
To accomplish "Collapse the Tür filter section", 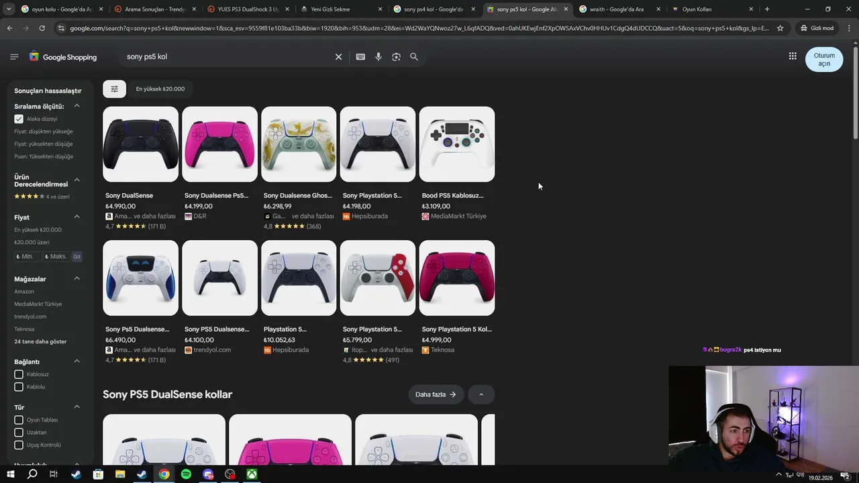I will (x=77, y=407).
